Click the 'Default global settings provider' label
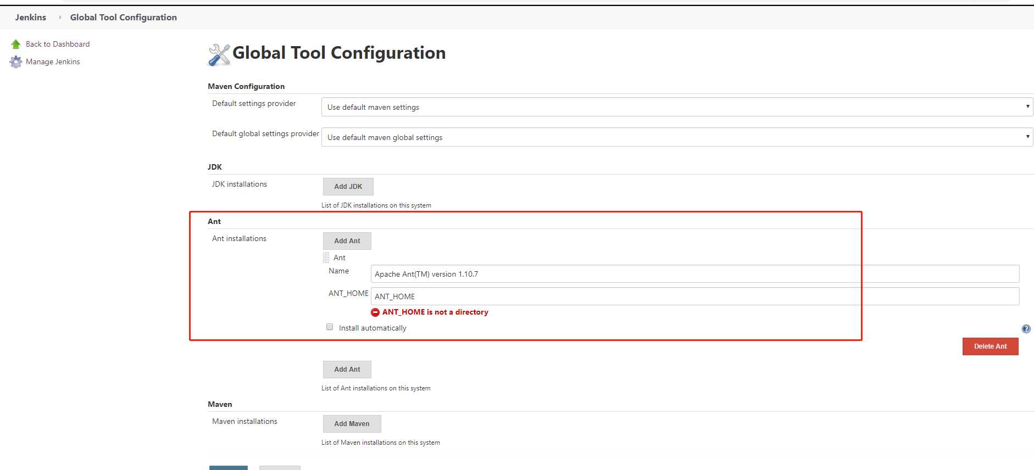The image size is (1034, 470). point(265,133)
